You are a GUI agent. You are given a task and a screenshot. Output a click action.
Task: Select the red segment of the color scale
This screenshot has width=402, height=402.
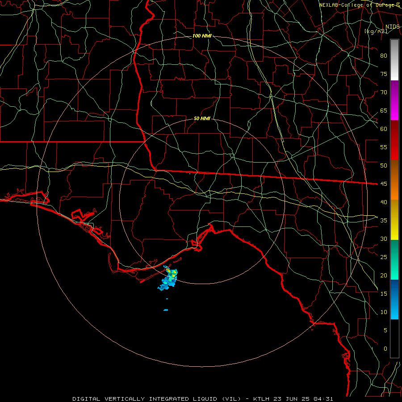click(x=394, y=140)
